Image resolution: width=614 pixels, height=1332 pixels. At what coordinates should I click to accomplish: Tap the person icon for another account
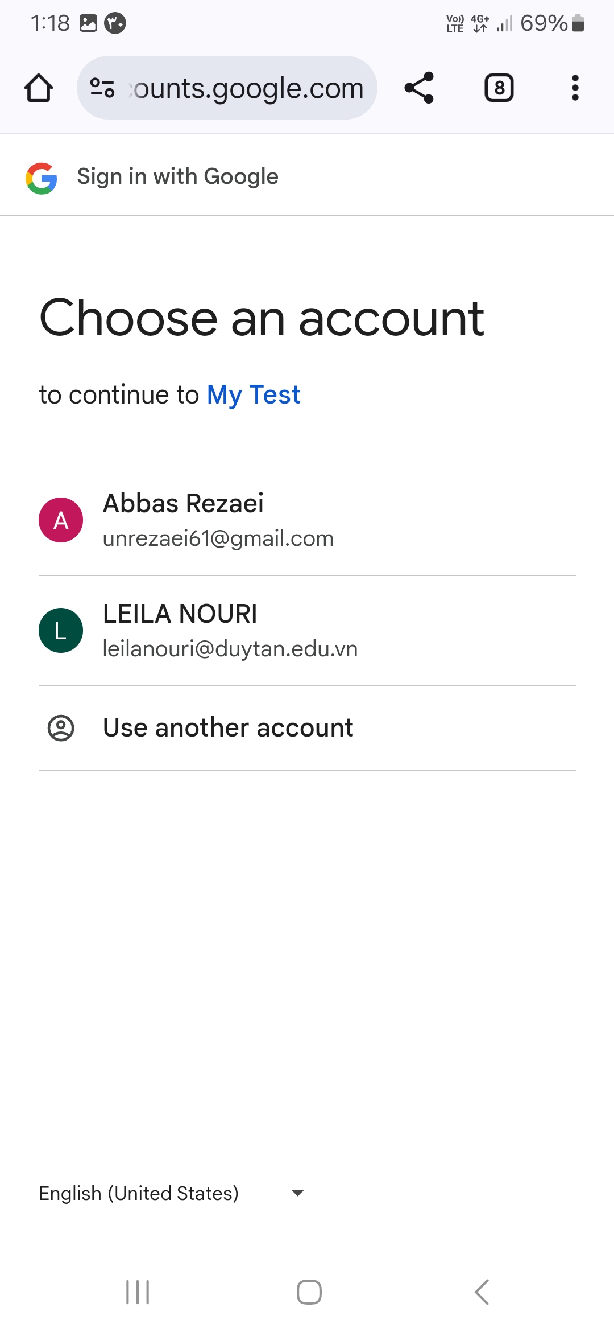tap(61, 728)
